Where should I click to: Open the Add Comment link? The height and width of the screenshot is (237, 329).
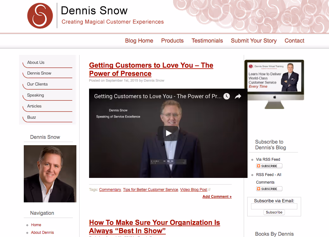217,197
